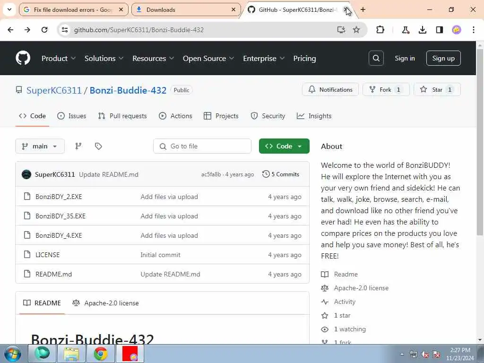Expand the Solutions menu
484x363 pixels.
click(104, 58)
